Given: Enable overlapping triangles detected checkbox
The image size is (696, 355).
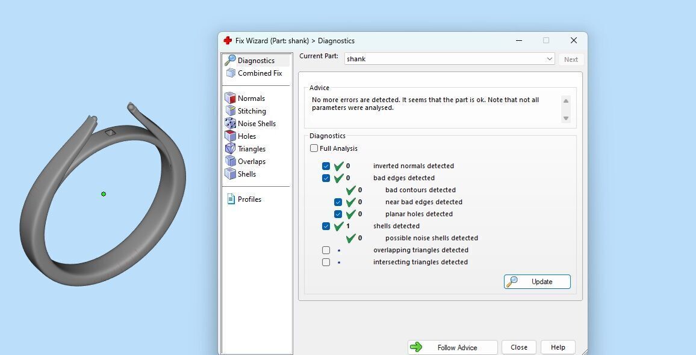Looking at the screenshot, I should pyautogui.click(x=326, y=250).
